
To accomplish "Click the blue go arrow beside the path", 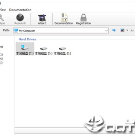I will [x=114, y=30].
